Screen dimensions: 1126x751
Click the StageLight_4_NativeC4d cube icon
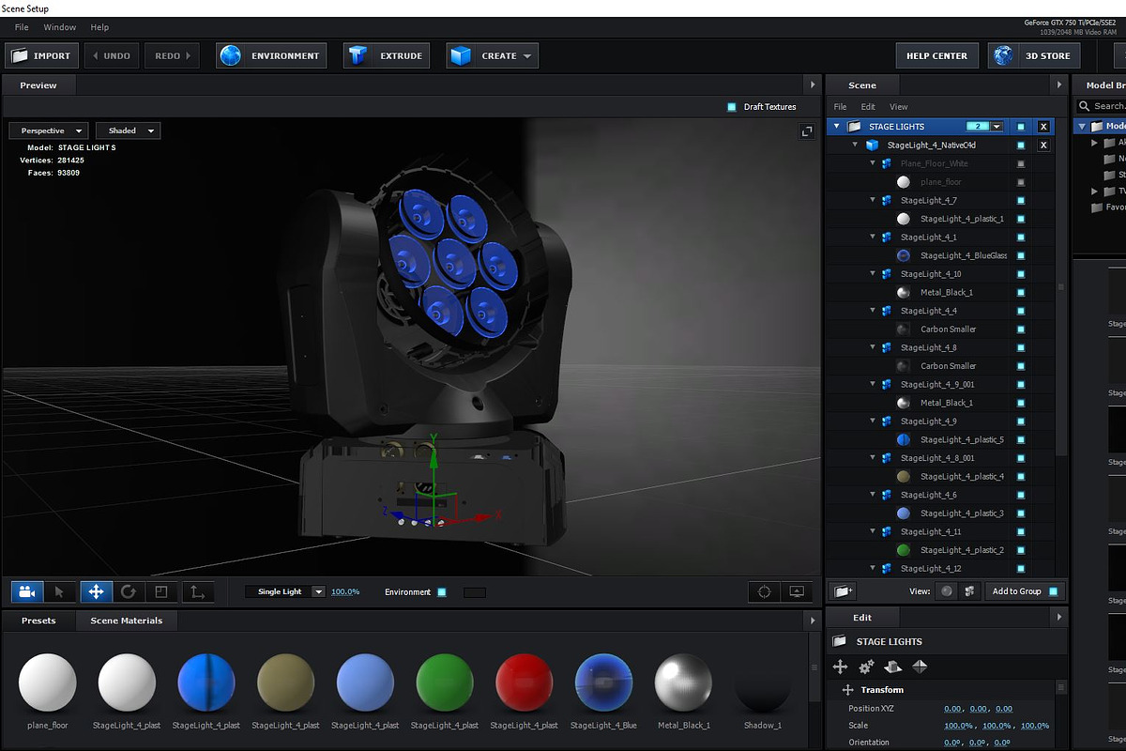[x=873, y=146]
